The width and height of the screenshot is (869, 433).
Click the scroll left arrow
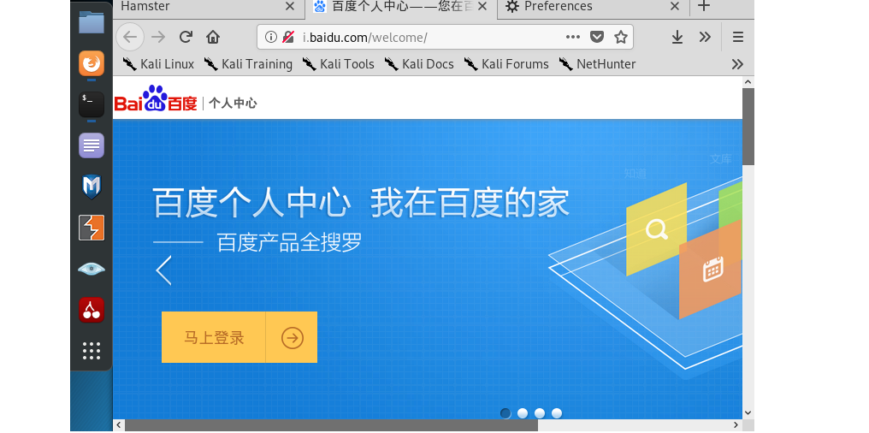(119, 425)
